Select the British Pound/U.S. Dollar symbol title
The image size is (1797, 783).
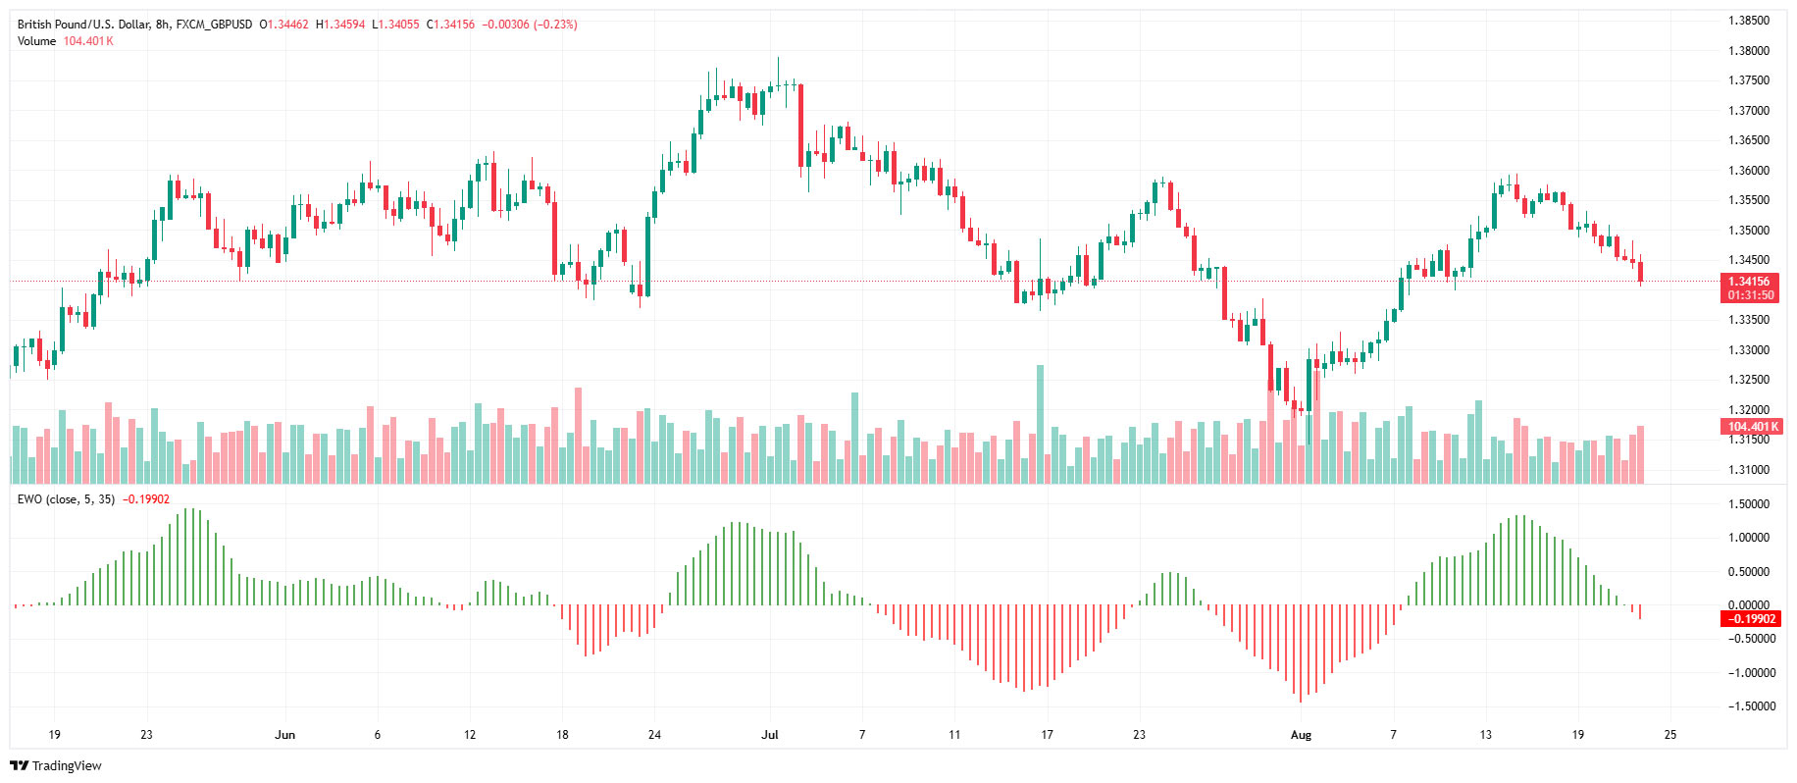(x=82, y=25)
